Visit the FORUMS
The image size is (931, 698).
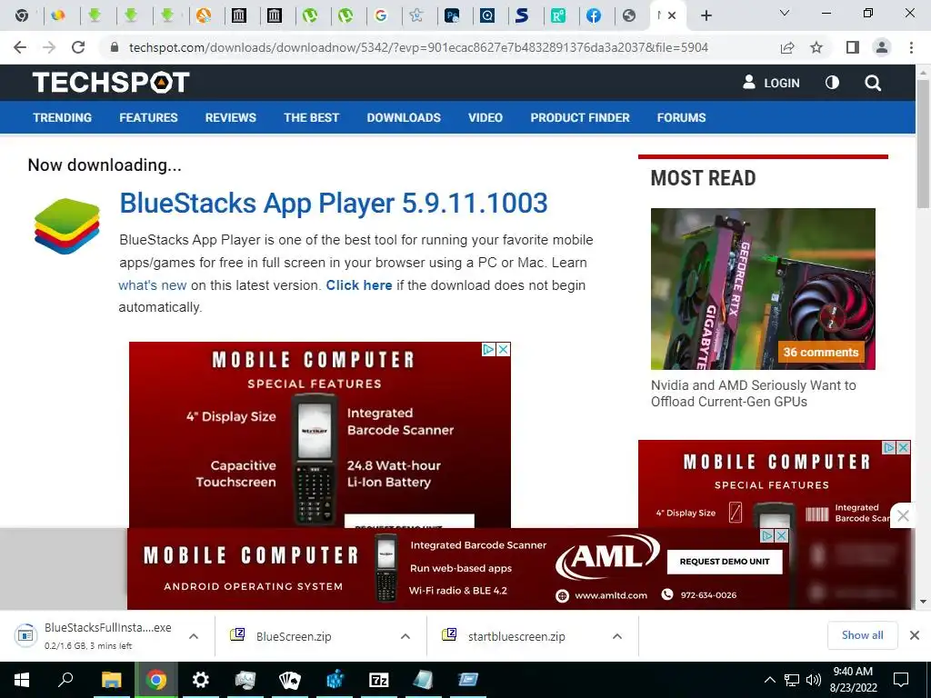coord(681,117)
